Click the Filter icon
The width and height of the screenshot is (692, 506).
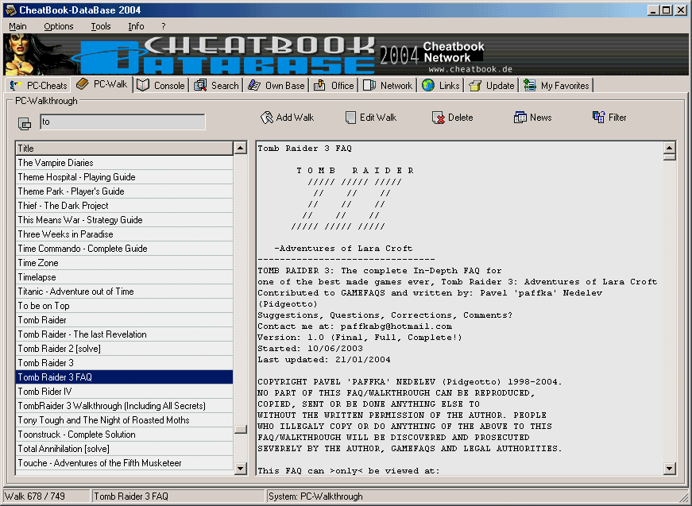tap(599, 118)
